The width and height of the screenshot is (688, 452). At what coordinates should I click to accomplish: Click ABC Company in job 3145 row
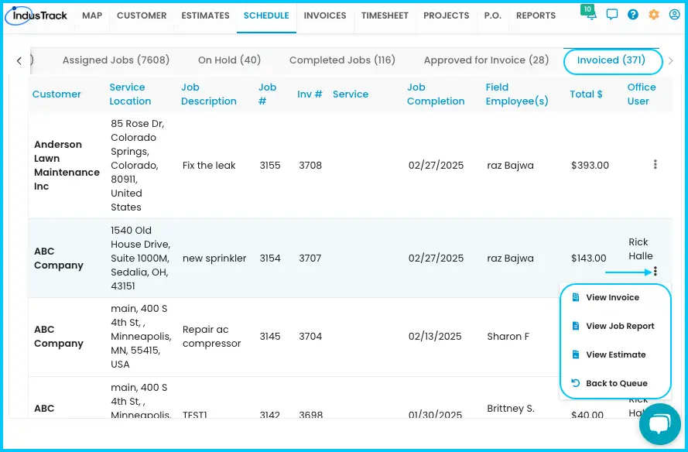pyautogui.click(x=58, y=336)
